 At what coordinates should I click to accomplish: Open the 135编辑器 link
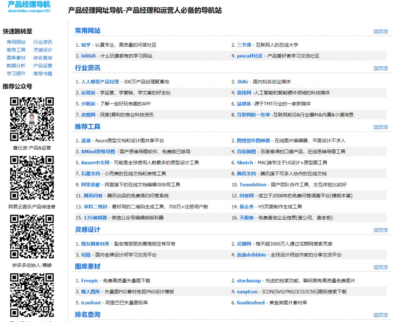[96, 218]
